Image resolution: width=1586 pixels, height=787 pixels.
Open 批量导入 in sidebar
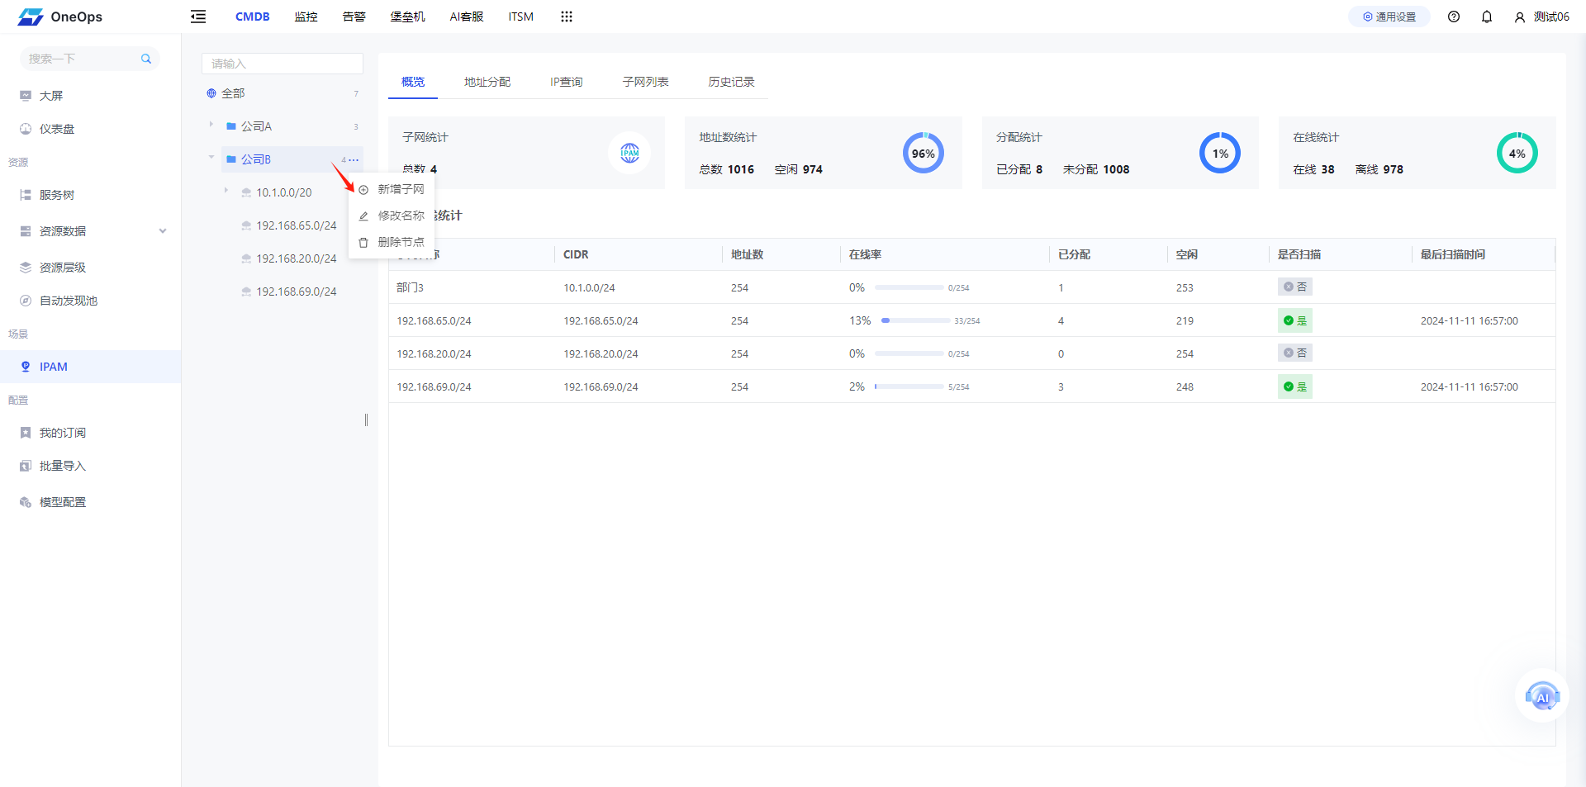[x=63, y=466]
